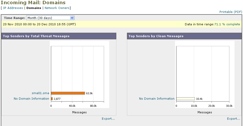243x126 pixels.
Task: Click the 80.0k axis label
Action: pos(93,106)
